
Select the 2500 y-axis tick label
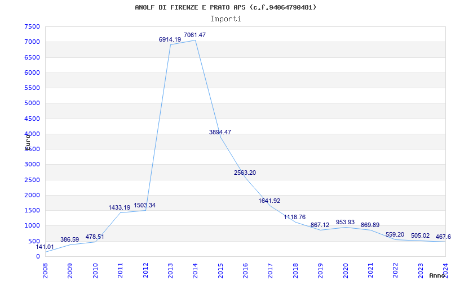[32, 180]
